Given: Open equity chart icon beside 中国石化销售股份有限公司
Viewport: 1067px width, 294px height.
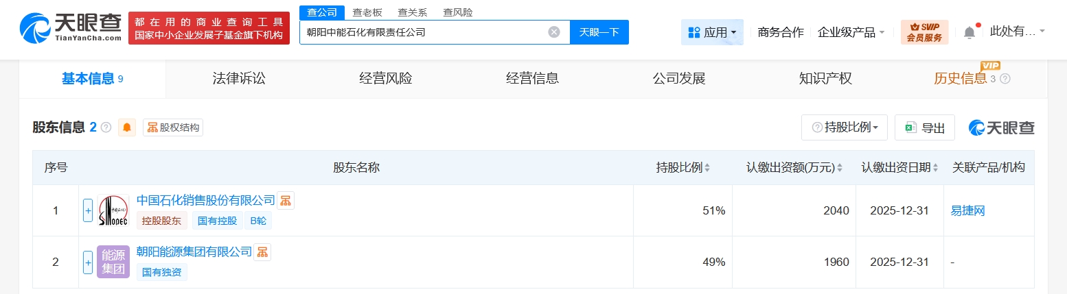Looking at the screenshot, I should (286, 200).
